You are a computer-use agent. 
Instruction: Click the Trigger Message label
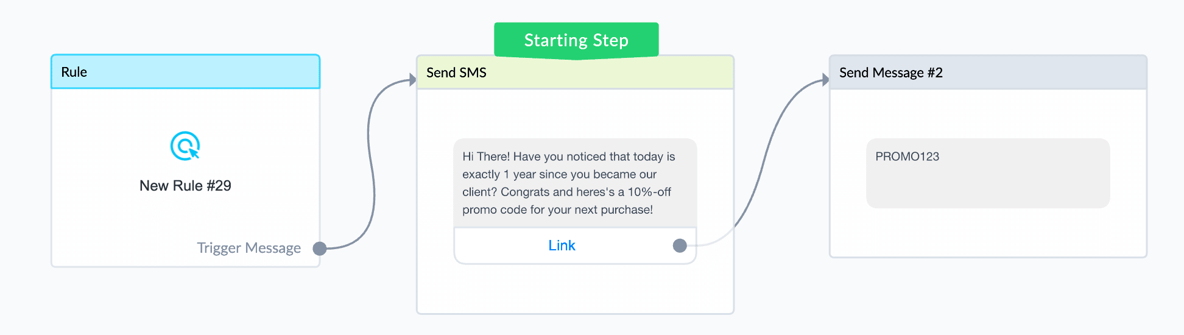[248, 248]
